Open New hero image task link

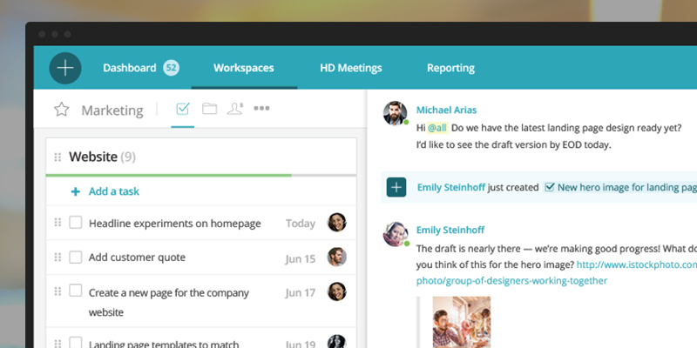click(x=626, y=186)
